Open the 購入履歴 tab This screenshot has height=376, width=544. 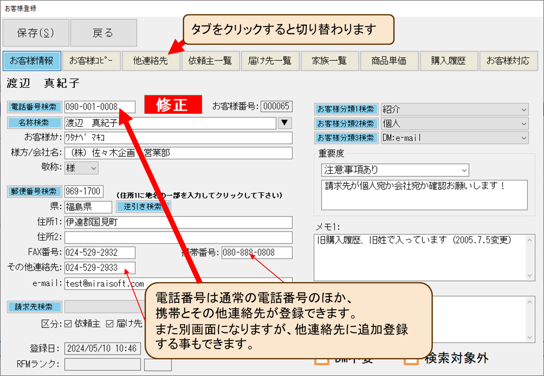(448, 61)
